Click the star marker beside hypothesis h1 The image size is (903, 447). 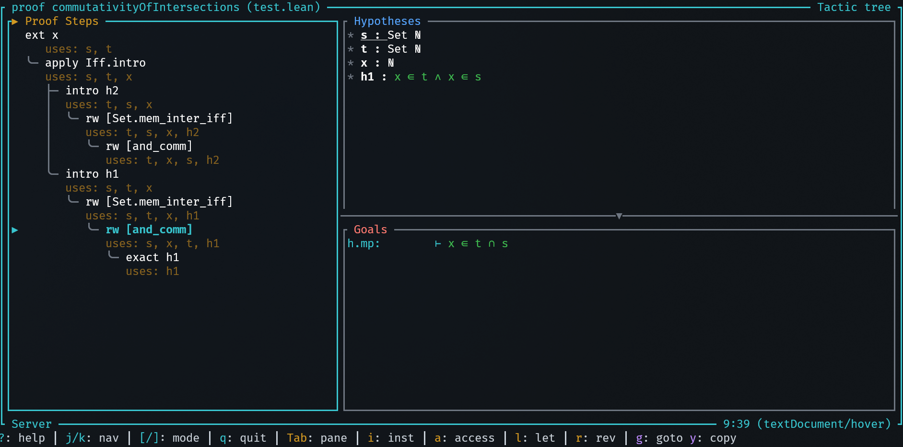(x=351, y=77)
